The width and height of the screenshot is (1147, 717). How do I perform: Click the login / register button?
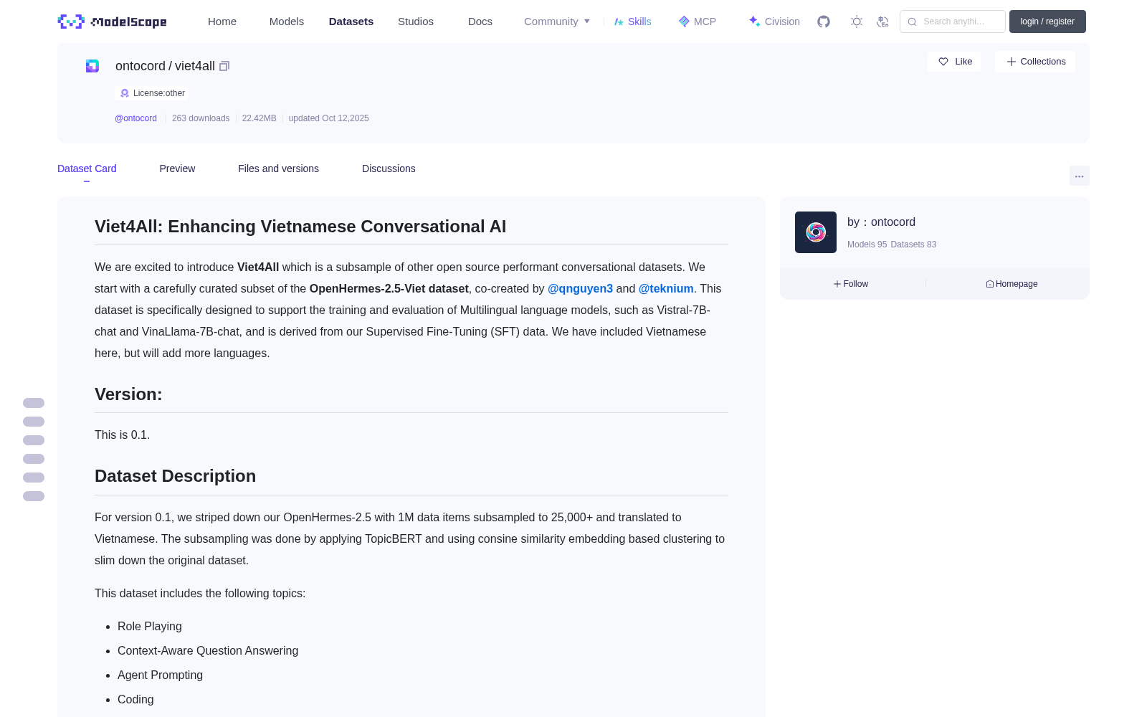click(x=1047, y=22)
